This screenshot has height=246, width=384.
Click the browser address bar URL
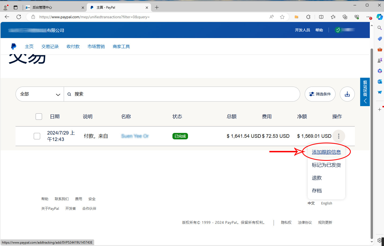95,17
